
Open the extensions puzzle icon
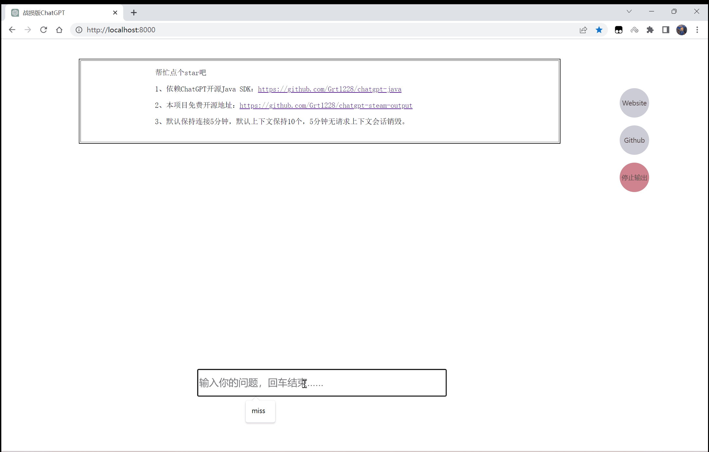(x=650, y=30)
